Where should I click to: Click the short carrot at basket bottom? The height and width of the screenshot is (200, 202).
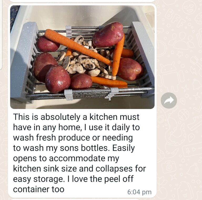109,82
